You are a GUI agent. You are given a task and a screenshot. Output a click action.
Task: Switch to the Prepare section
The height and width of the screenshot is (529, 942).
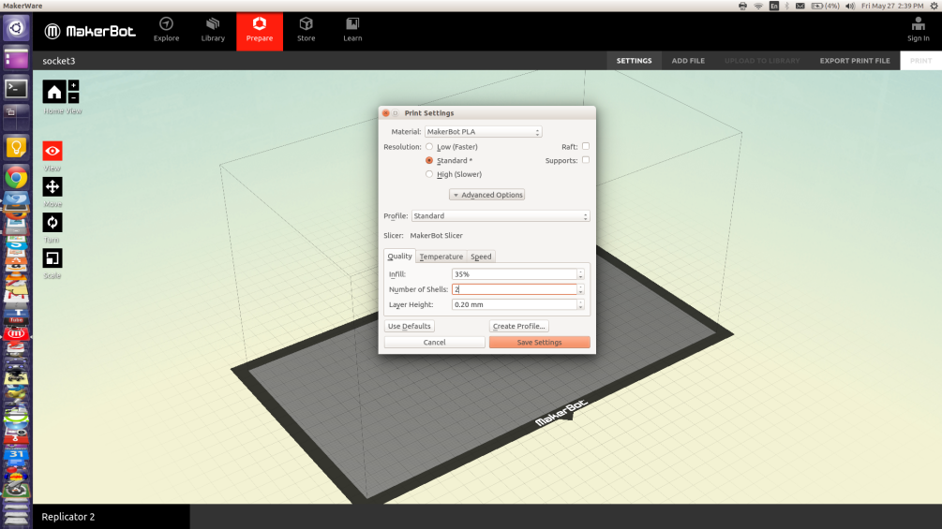pyautogui.click(x=260, y=31)
